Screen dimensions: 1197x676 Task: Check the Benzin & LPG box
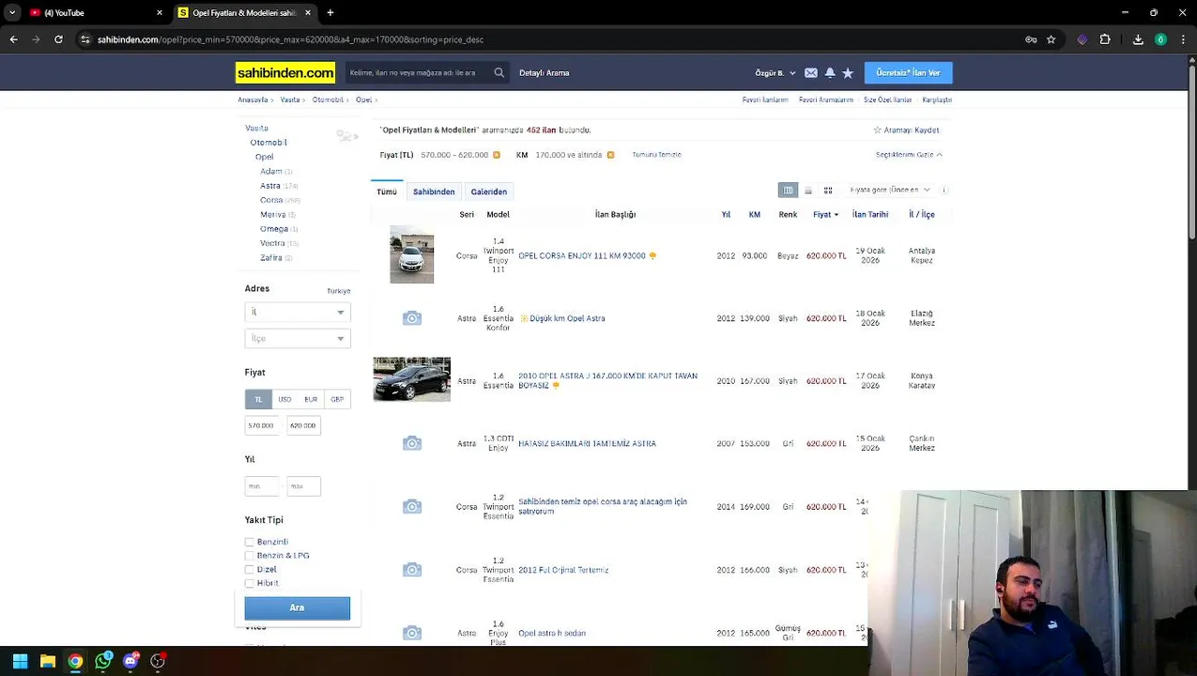pyautogui.click(x=250, y=556)
